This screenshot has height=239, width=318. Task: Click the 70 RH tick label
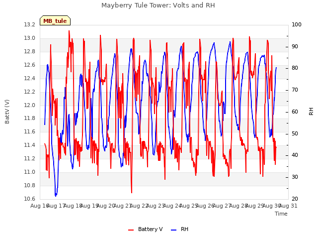295,90
